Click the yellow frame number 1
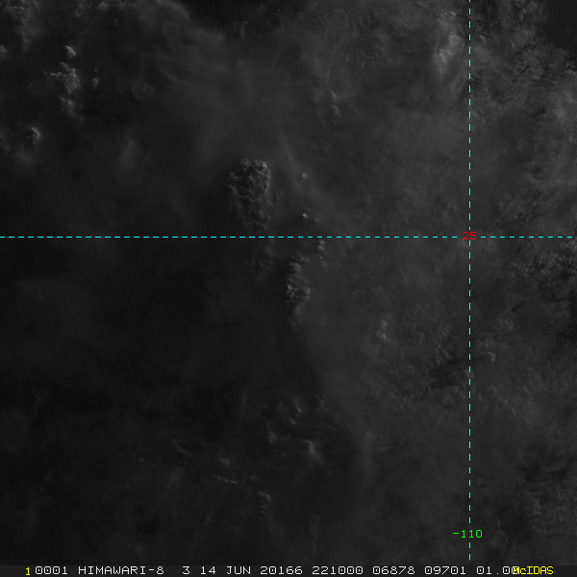577x577 pixels. pos(28,571)
